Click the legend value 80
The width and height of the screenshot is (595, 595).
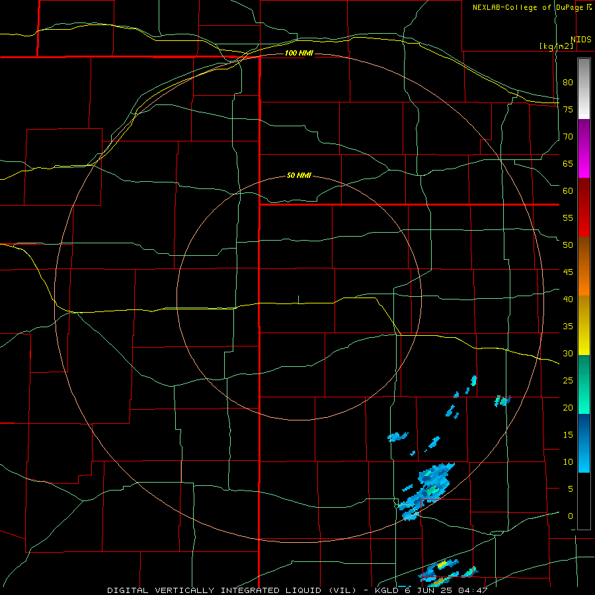568,83
